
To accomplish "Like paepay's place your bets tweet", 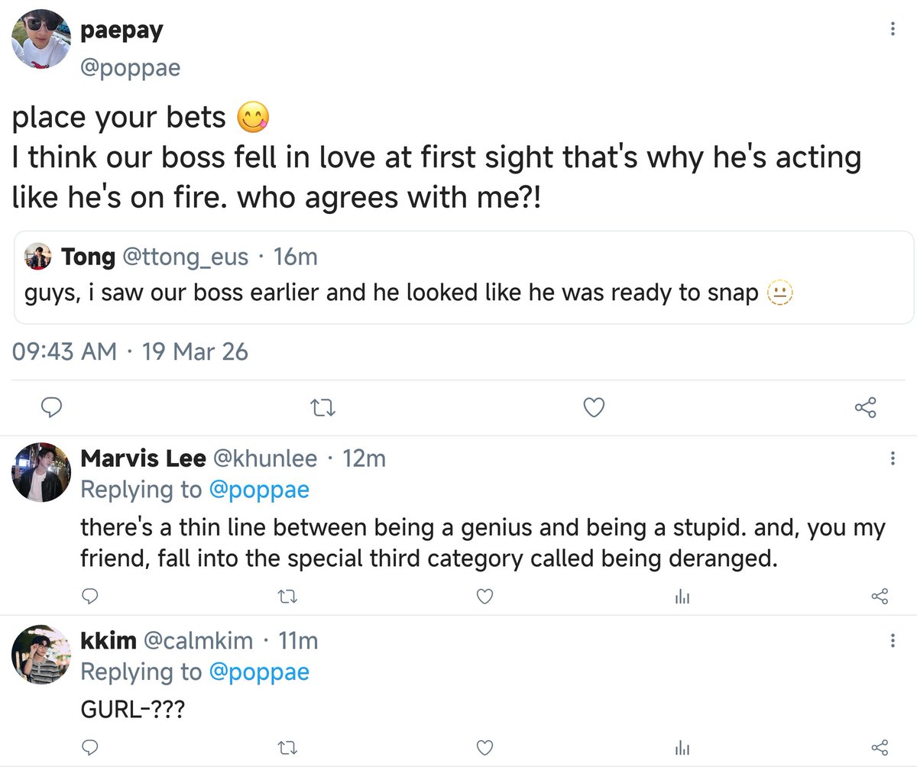I will pos(594,409).
